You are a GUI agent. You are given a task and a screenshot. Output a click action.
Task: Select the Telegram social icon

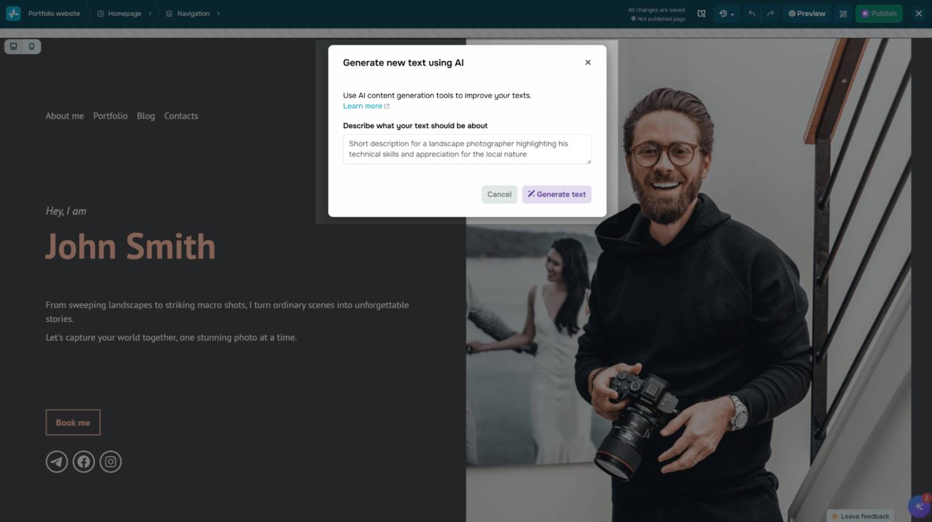point(57,461)
